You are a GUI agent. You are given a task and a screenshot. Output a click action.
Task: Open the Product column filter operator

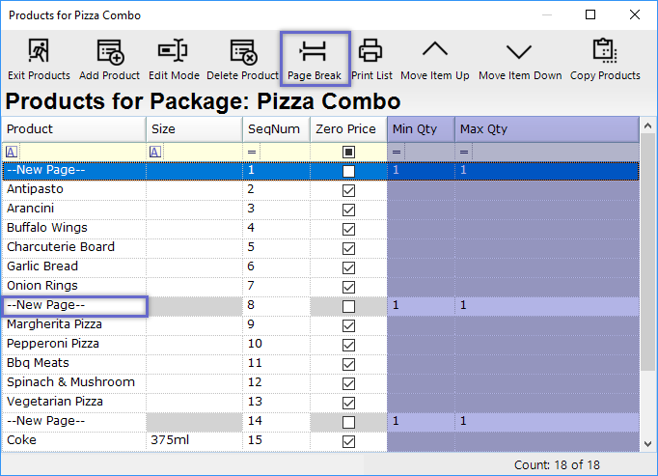pos(12,152)
